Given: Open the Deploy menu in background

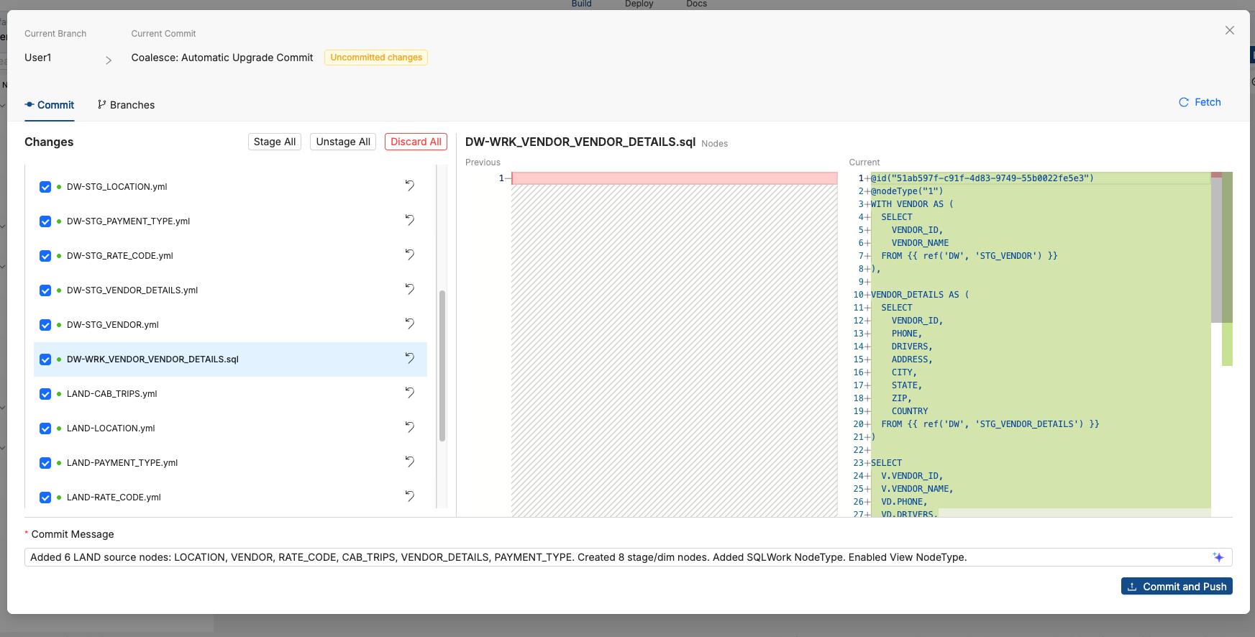Looking at the screenshot, I should (x=639, y=4).
